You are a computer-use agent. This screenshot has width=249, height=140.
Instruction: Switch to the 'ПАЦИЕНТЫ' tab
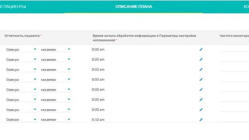tap(13, 7)
